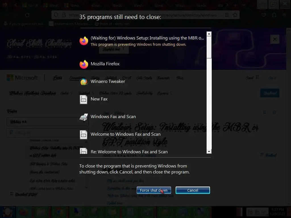Screen dimensions: 291x218
Task: Reload the page in the background Firefox window
Action: [27, 15]
